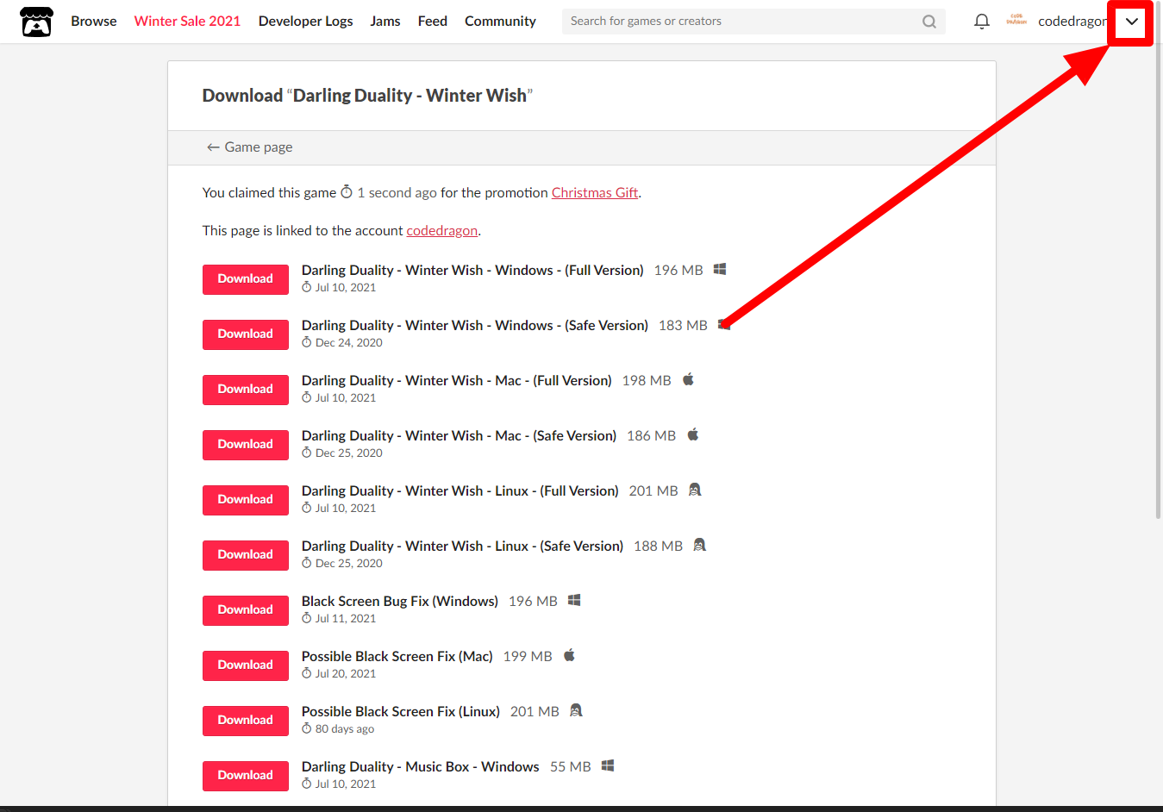Click clock icon beside 80 days ago
This screenshot has height=812, width=1163.
306,728
